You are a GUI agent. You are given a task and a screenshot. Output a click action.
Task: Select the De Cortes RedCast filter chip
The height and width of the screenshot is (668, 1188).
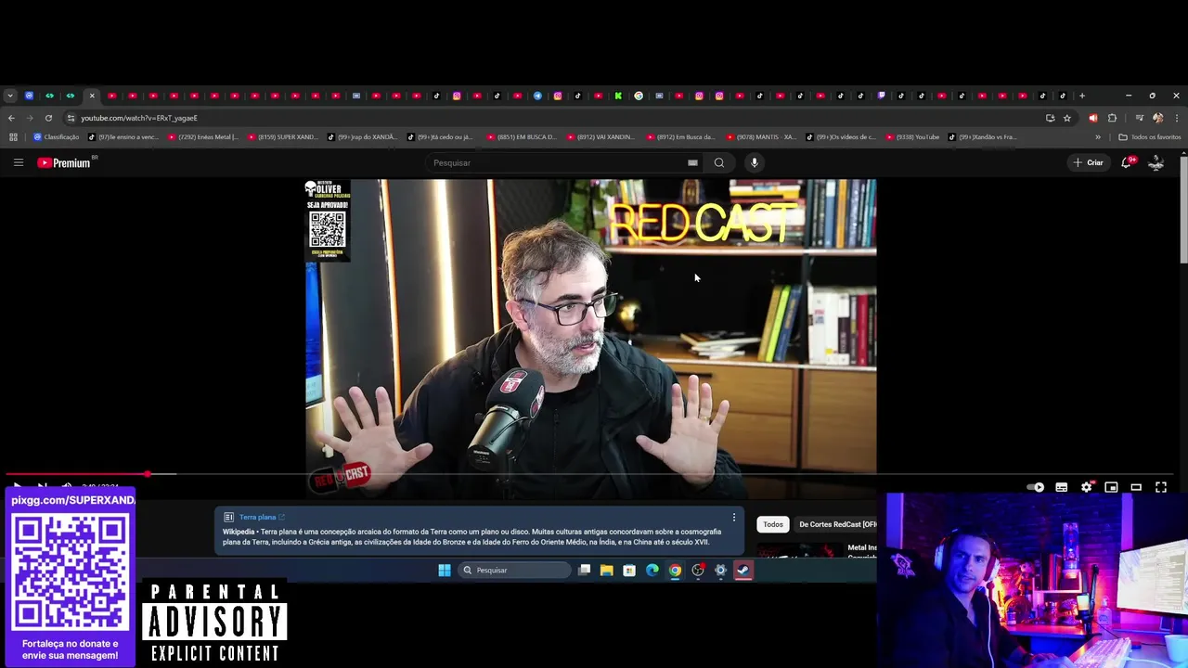click(x=838, y=524)
